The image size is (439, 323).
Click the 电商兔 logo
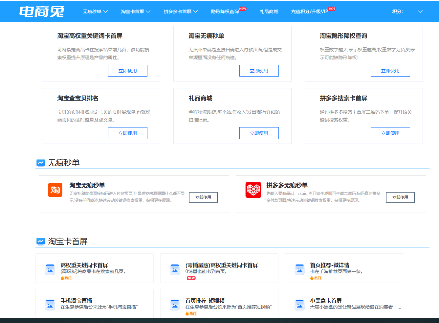click(42, 12)
